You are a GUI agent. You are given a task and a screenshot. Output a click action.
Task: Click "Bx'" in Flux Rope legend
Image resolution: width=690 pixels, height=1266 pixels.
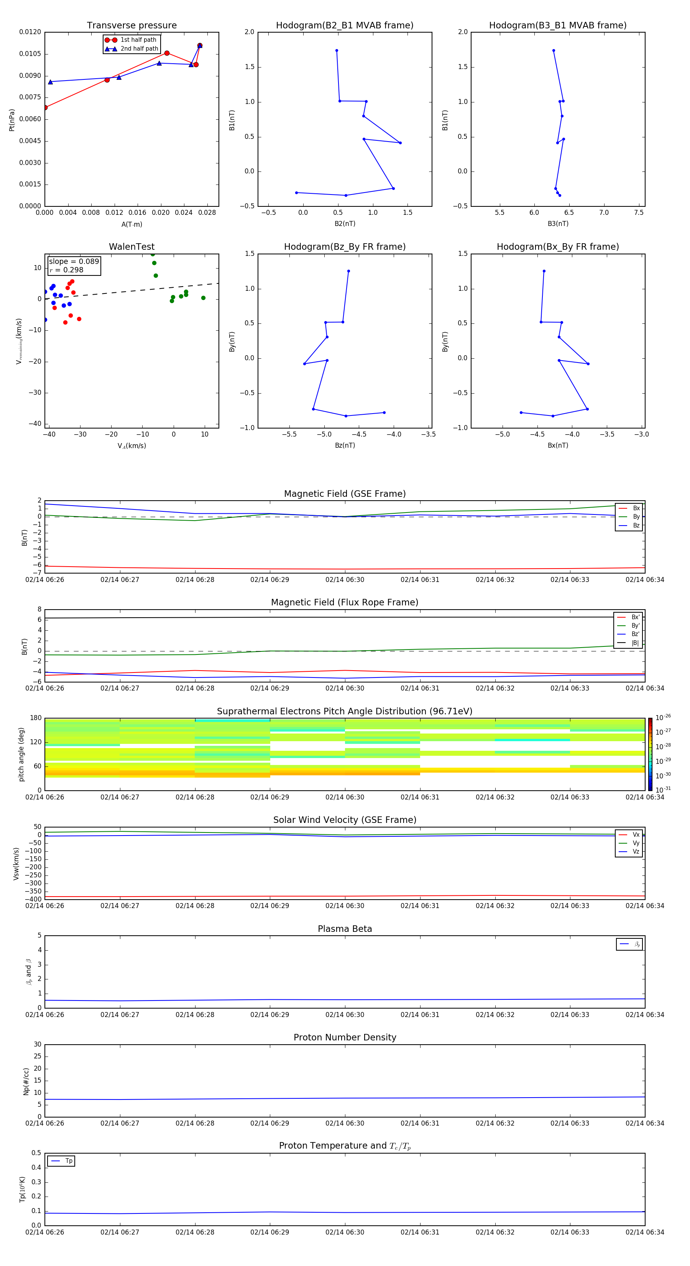636,617
